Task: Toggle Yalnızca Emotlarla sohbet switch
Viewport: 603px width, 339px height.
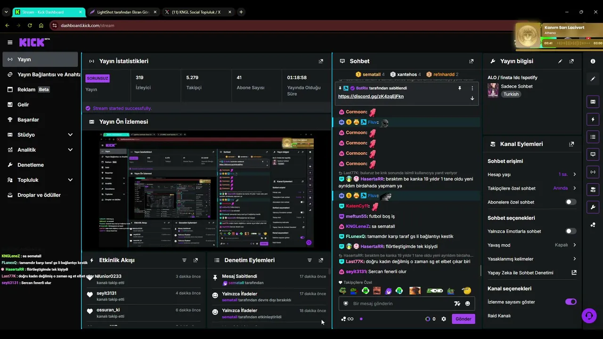Action: pos(570,231)
